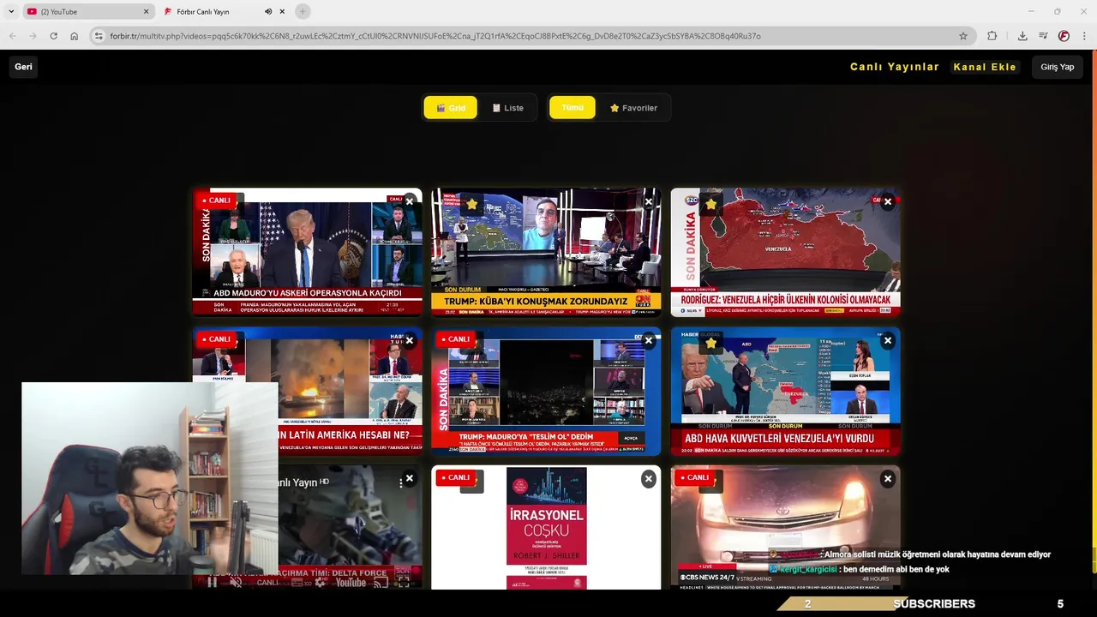Open the media controls icon in toolbar
The image size is (1097, 617).
pyautogui.click(x=1043, y=36)
